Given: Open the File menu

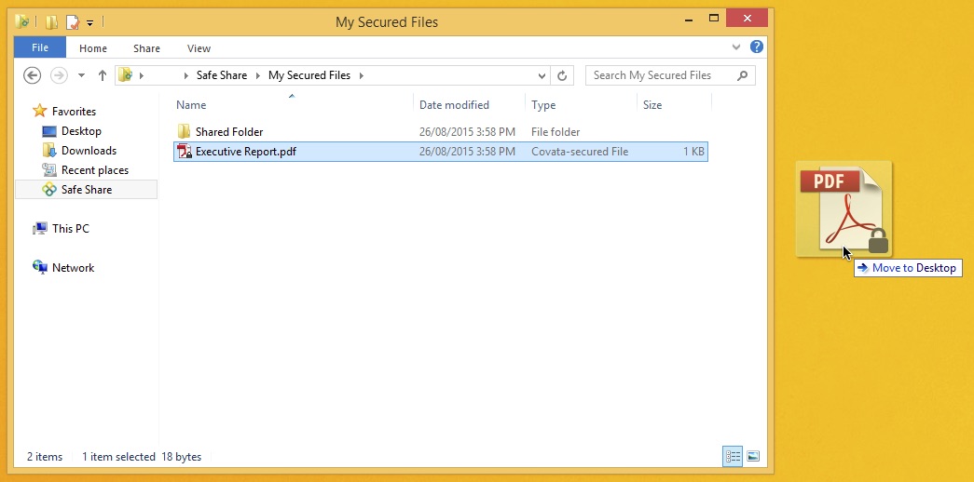Looking at the screenshot, I should point(40,47).
